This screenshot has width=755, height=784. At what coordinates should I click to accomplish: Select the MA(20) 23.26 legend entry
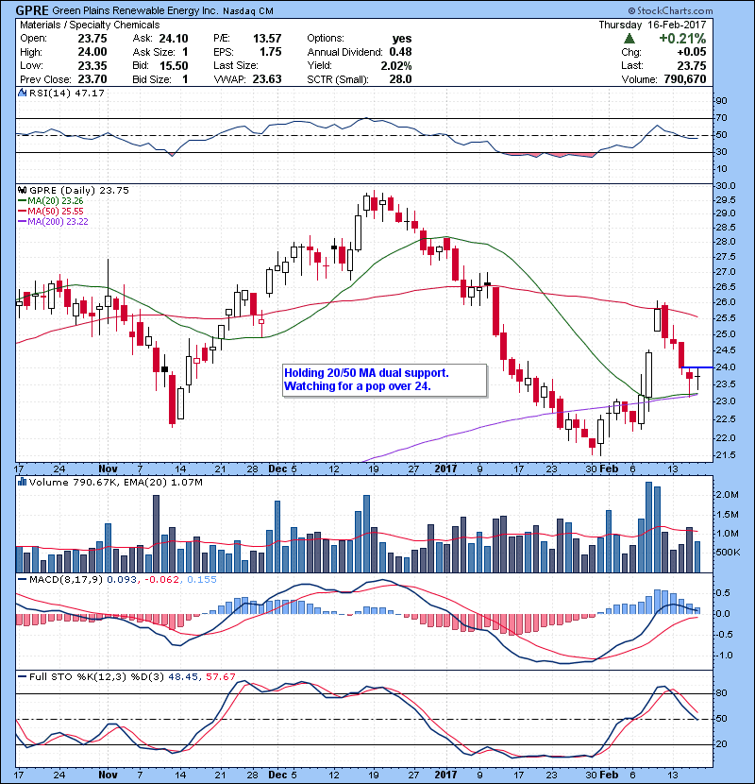(x=51, y=200)
